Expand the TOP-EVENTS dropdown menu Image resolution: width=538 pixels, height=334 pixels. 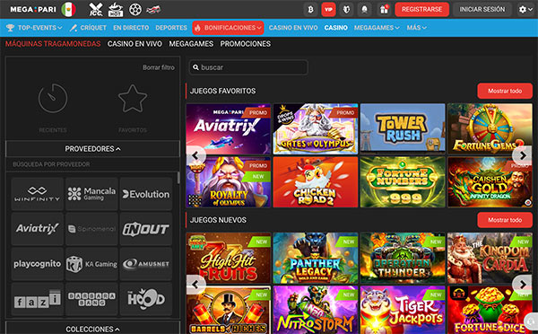[x=34, y=28]
